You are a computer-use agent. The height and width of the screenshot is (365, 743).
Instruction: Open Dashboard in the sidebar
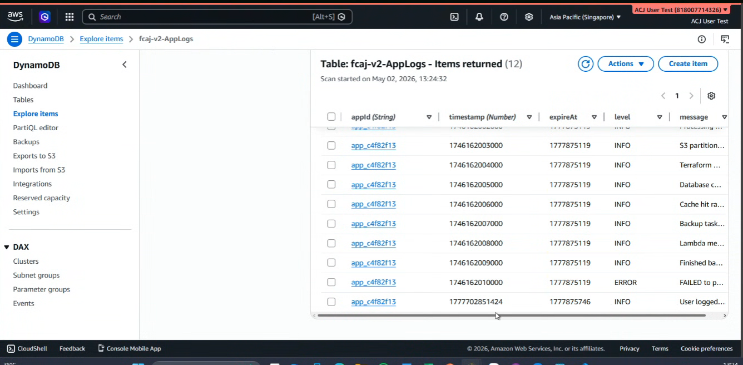pyautogui.click(x=30, y=86)
